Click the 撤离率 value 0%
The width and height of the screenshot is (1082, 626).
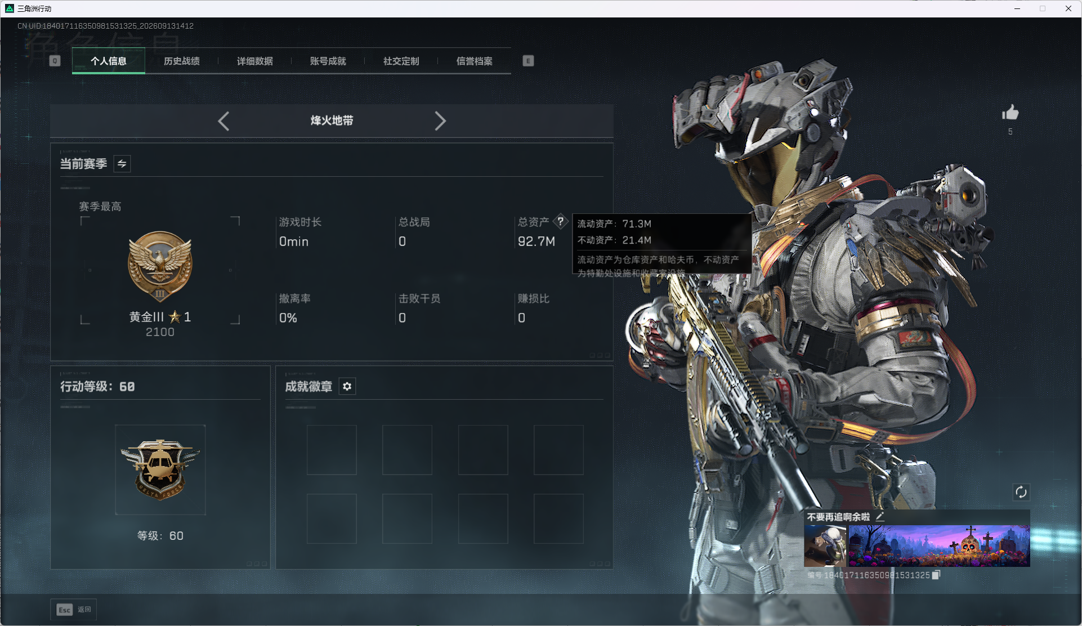click(288, 318)
